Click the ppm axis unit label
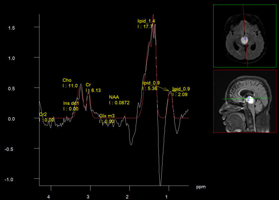279x200 pixels. pyautogui.click(x=201, y=187)
